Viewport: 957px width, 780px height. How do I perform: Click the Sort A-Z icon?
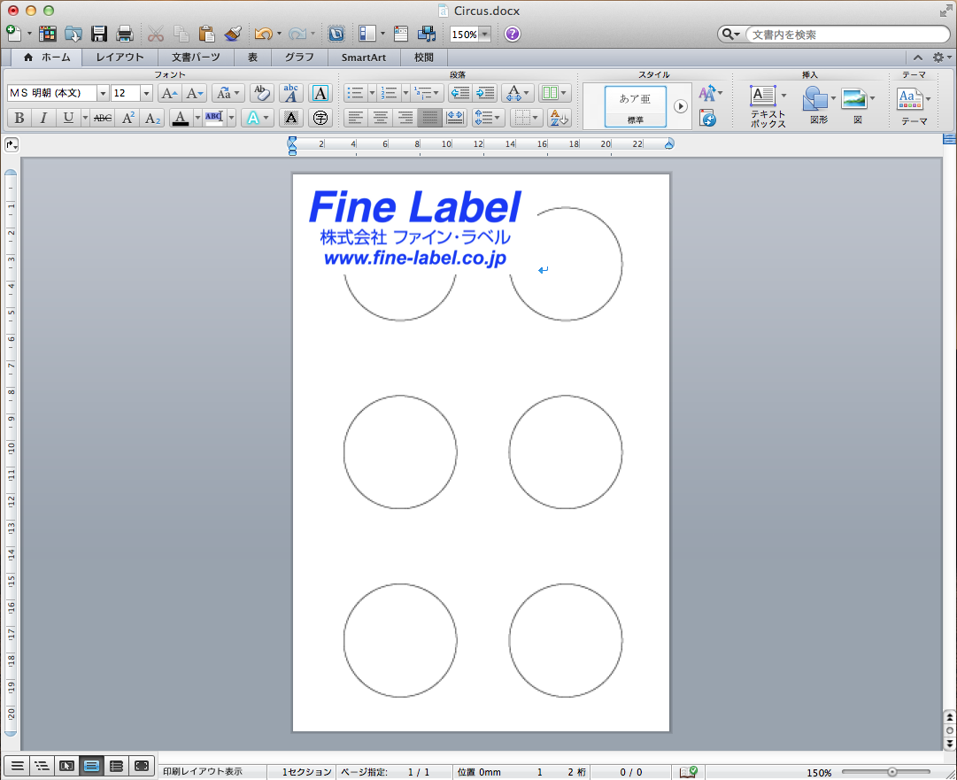pos(559,118)
